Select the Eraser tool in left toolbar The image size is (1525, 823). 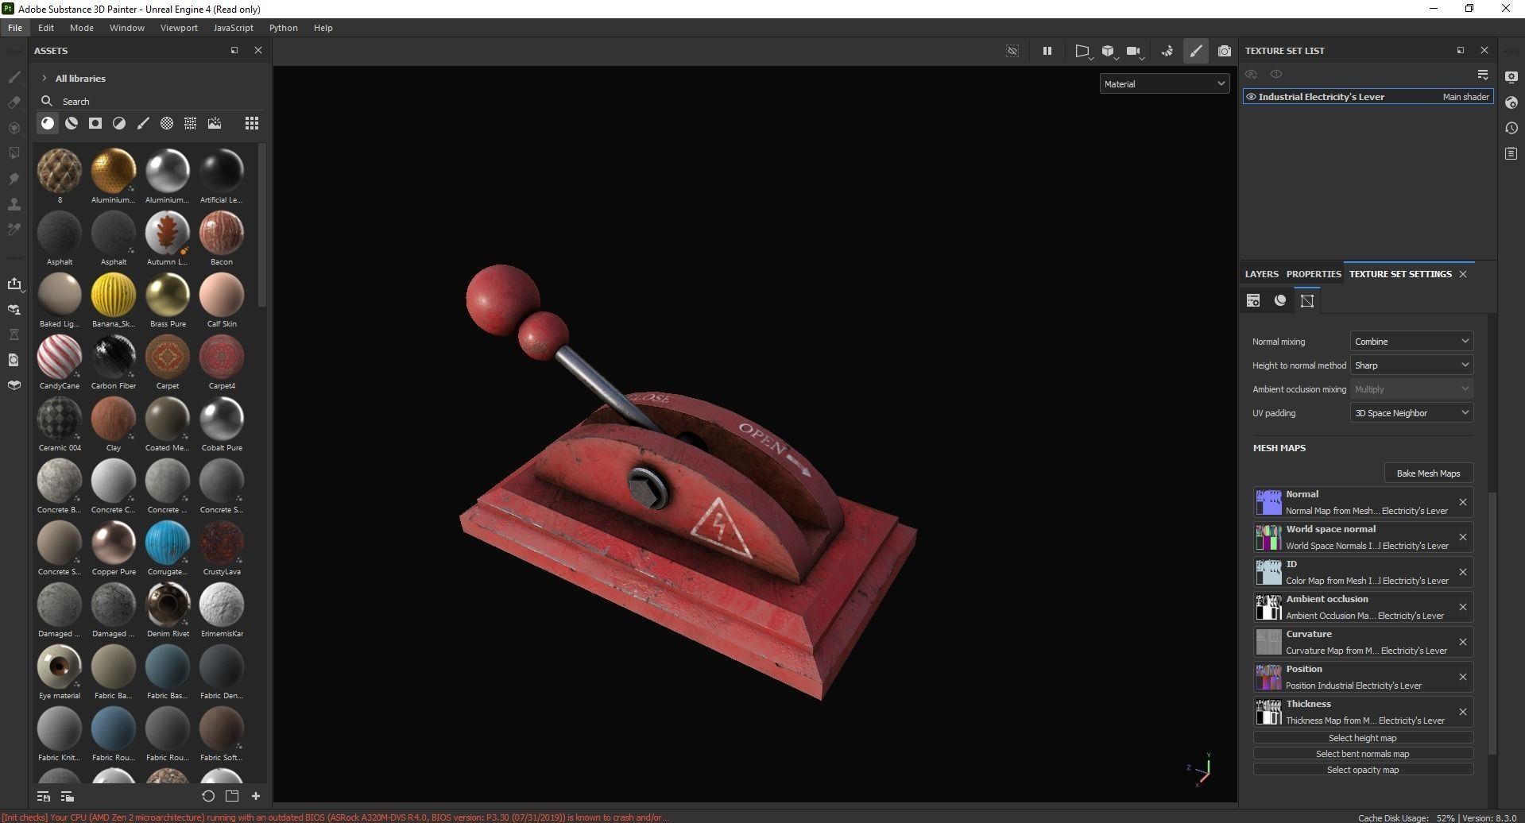click(14, 102)
